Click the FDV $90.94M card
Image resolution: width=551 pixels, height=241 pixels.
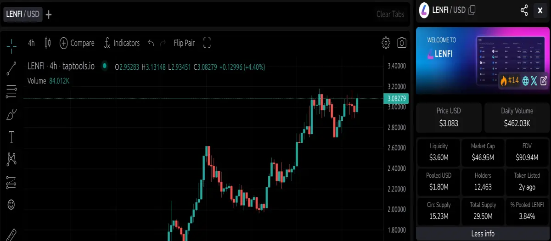[527, 152]
